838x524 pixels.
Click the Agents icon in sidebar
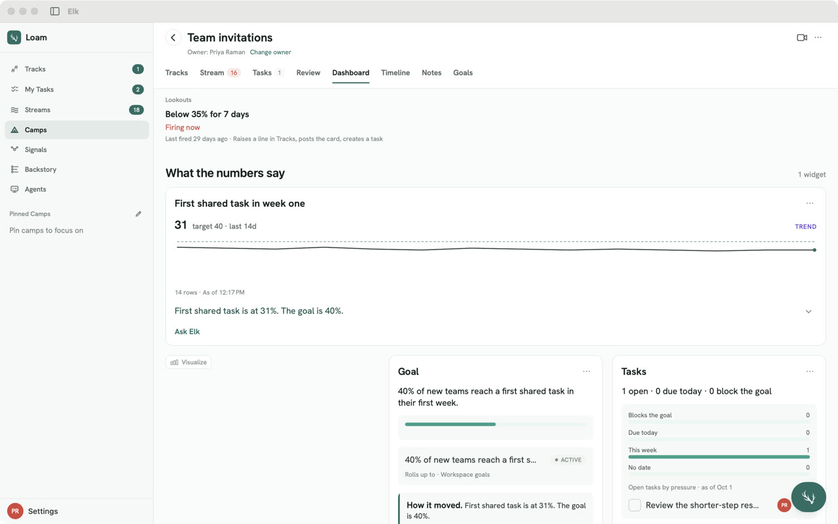coord(14,189)
